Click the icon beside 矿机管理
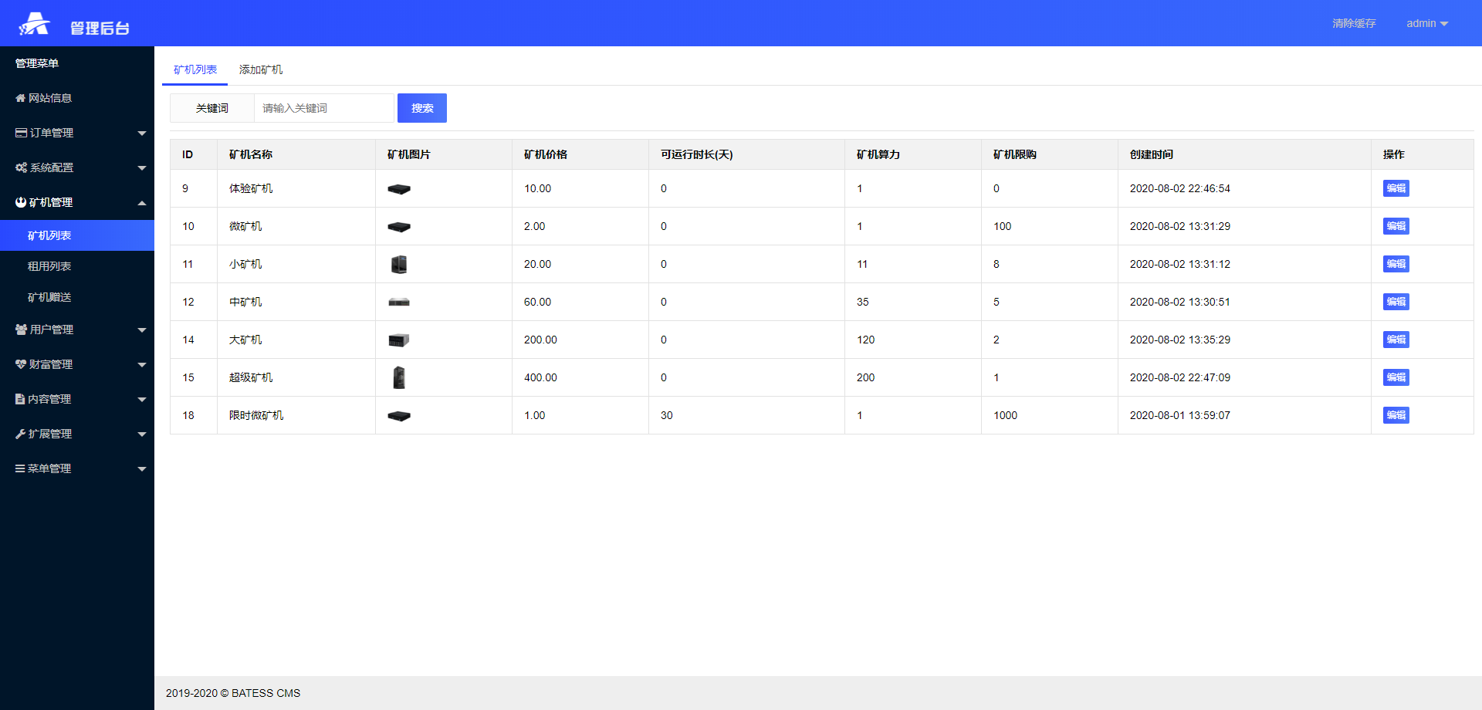 [x=21, y=202]
